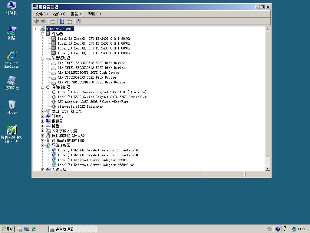This screenshot has height=233, width=310.
Task: Open Help with the blue question mark icon
Action: tap(62, 22)
